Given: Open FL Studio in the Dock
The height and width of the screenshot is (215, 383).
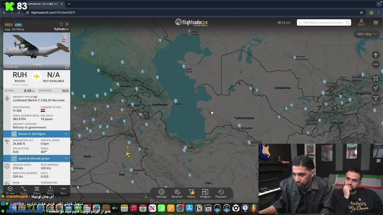Looking at the screenshot, I should coord(254,208).
